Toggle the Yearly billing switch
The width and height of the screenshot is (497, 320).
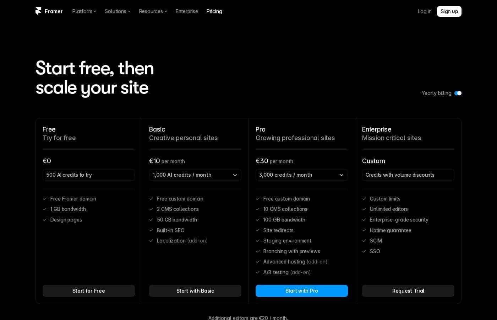point(458,93)
